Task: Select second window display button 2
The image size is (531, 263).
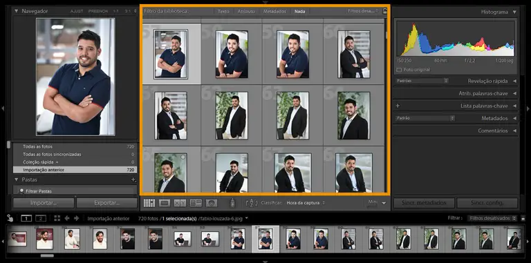Action: 41,218
